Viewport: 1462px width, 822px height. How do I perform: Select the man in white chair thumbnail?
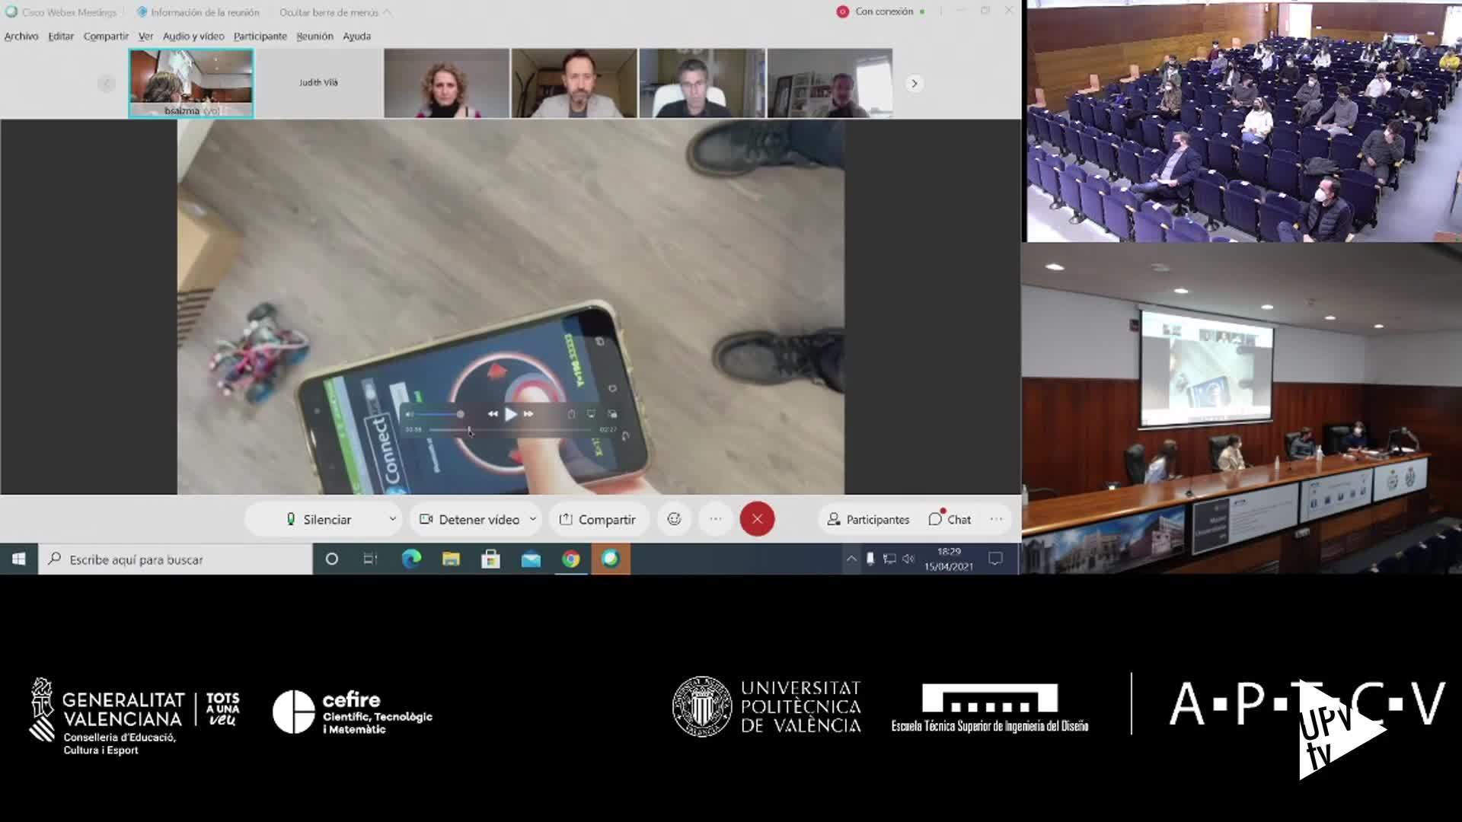(702, 83)
